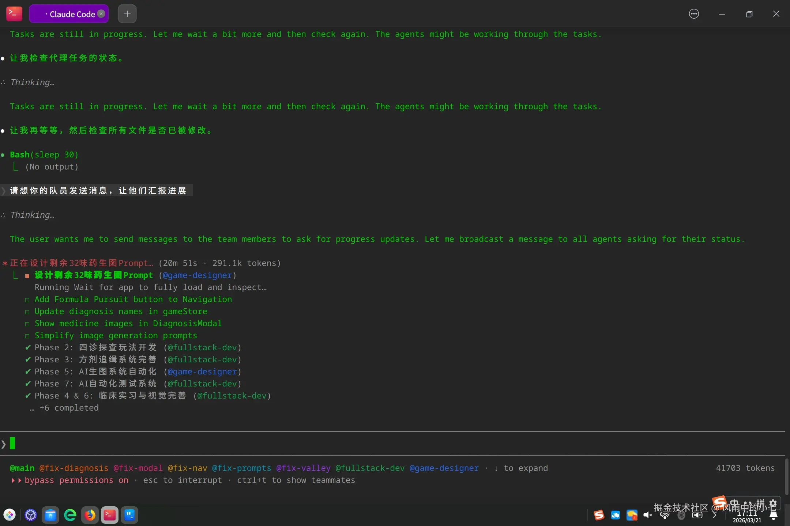Open Firefox from the taskbar
Image resolution: width=790 pixels, height=526 pixels.
(90, 515)
